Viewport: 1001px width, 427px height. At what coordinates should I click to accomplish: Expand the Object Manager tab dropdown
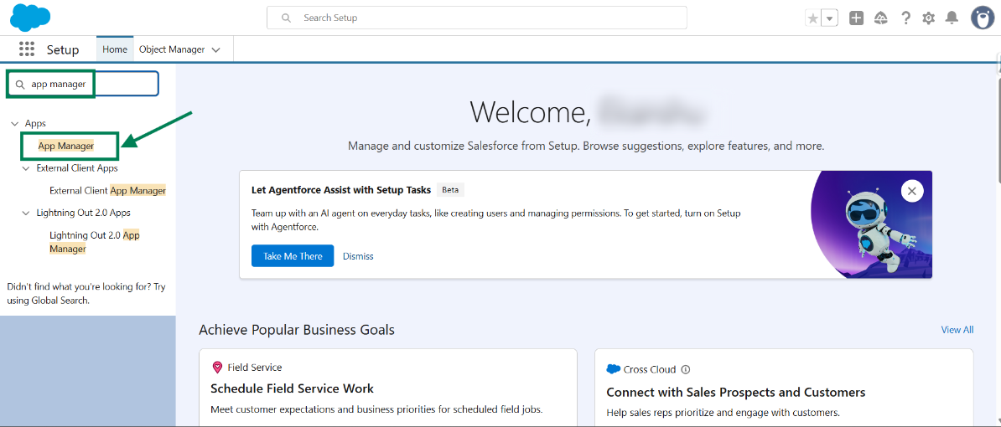[216, 50]
